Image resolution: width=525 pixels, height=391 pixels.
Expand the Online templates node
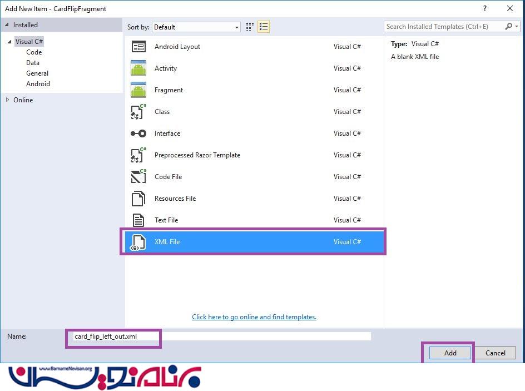click(x=7, y=100)
